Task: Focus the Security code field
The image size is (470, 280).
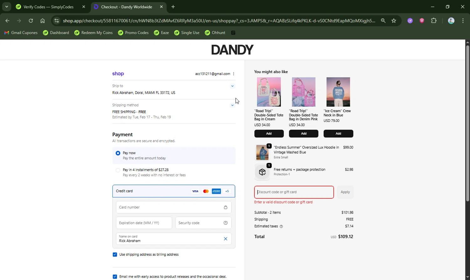Action: [x=203, y=223]
